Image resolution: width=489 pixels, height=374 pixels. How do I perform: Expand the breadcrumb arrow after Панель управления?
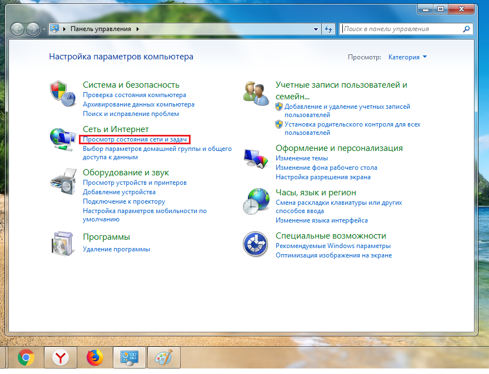137,29
